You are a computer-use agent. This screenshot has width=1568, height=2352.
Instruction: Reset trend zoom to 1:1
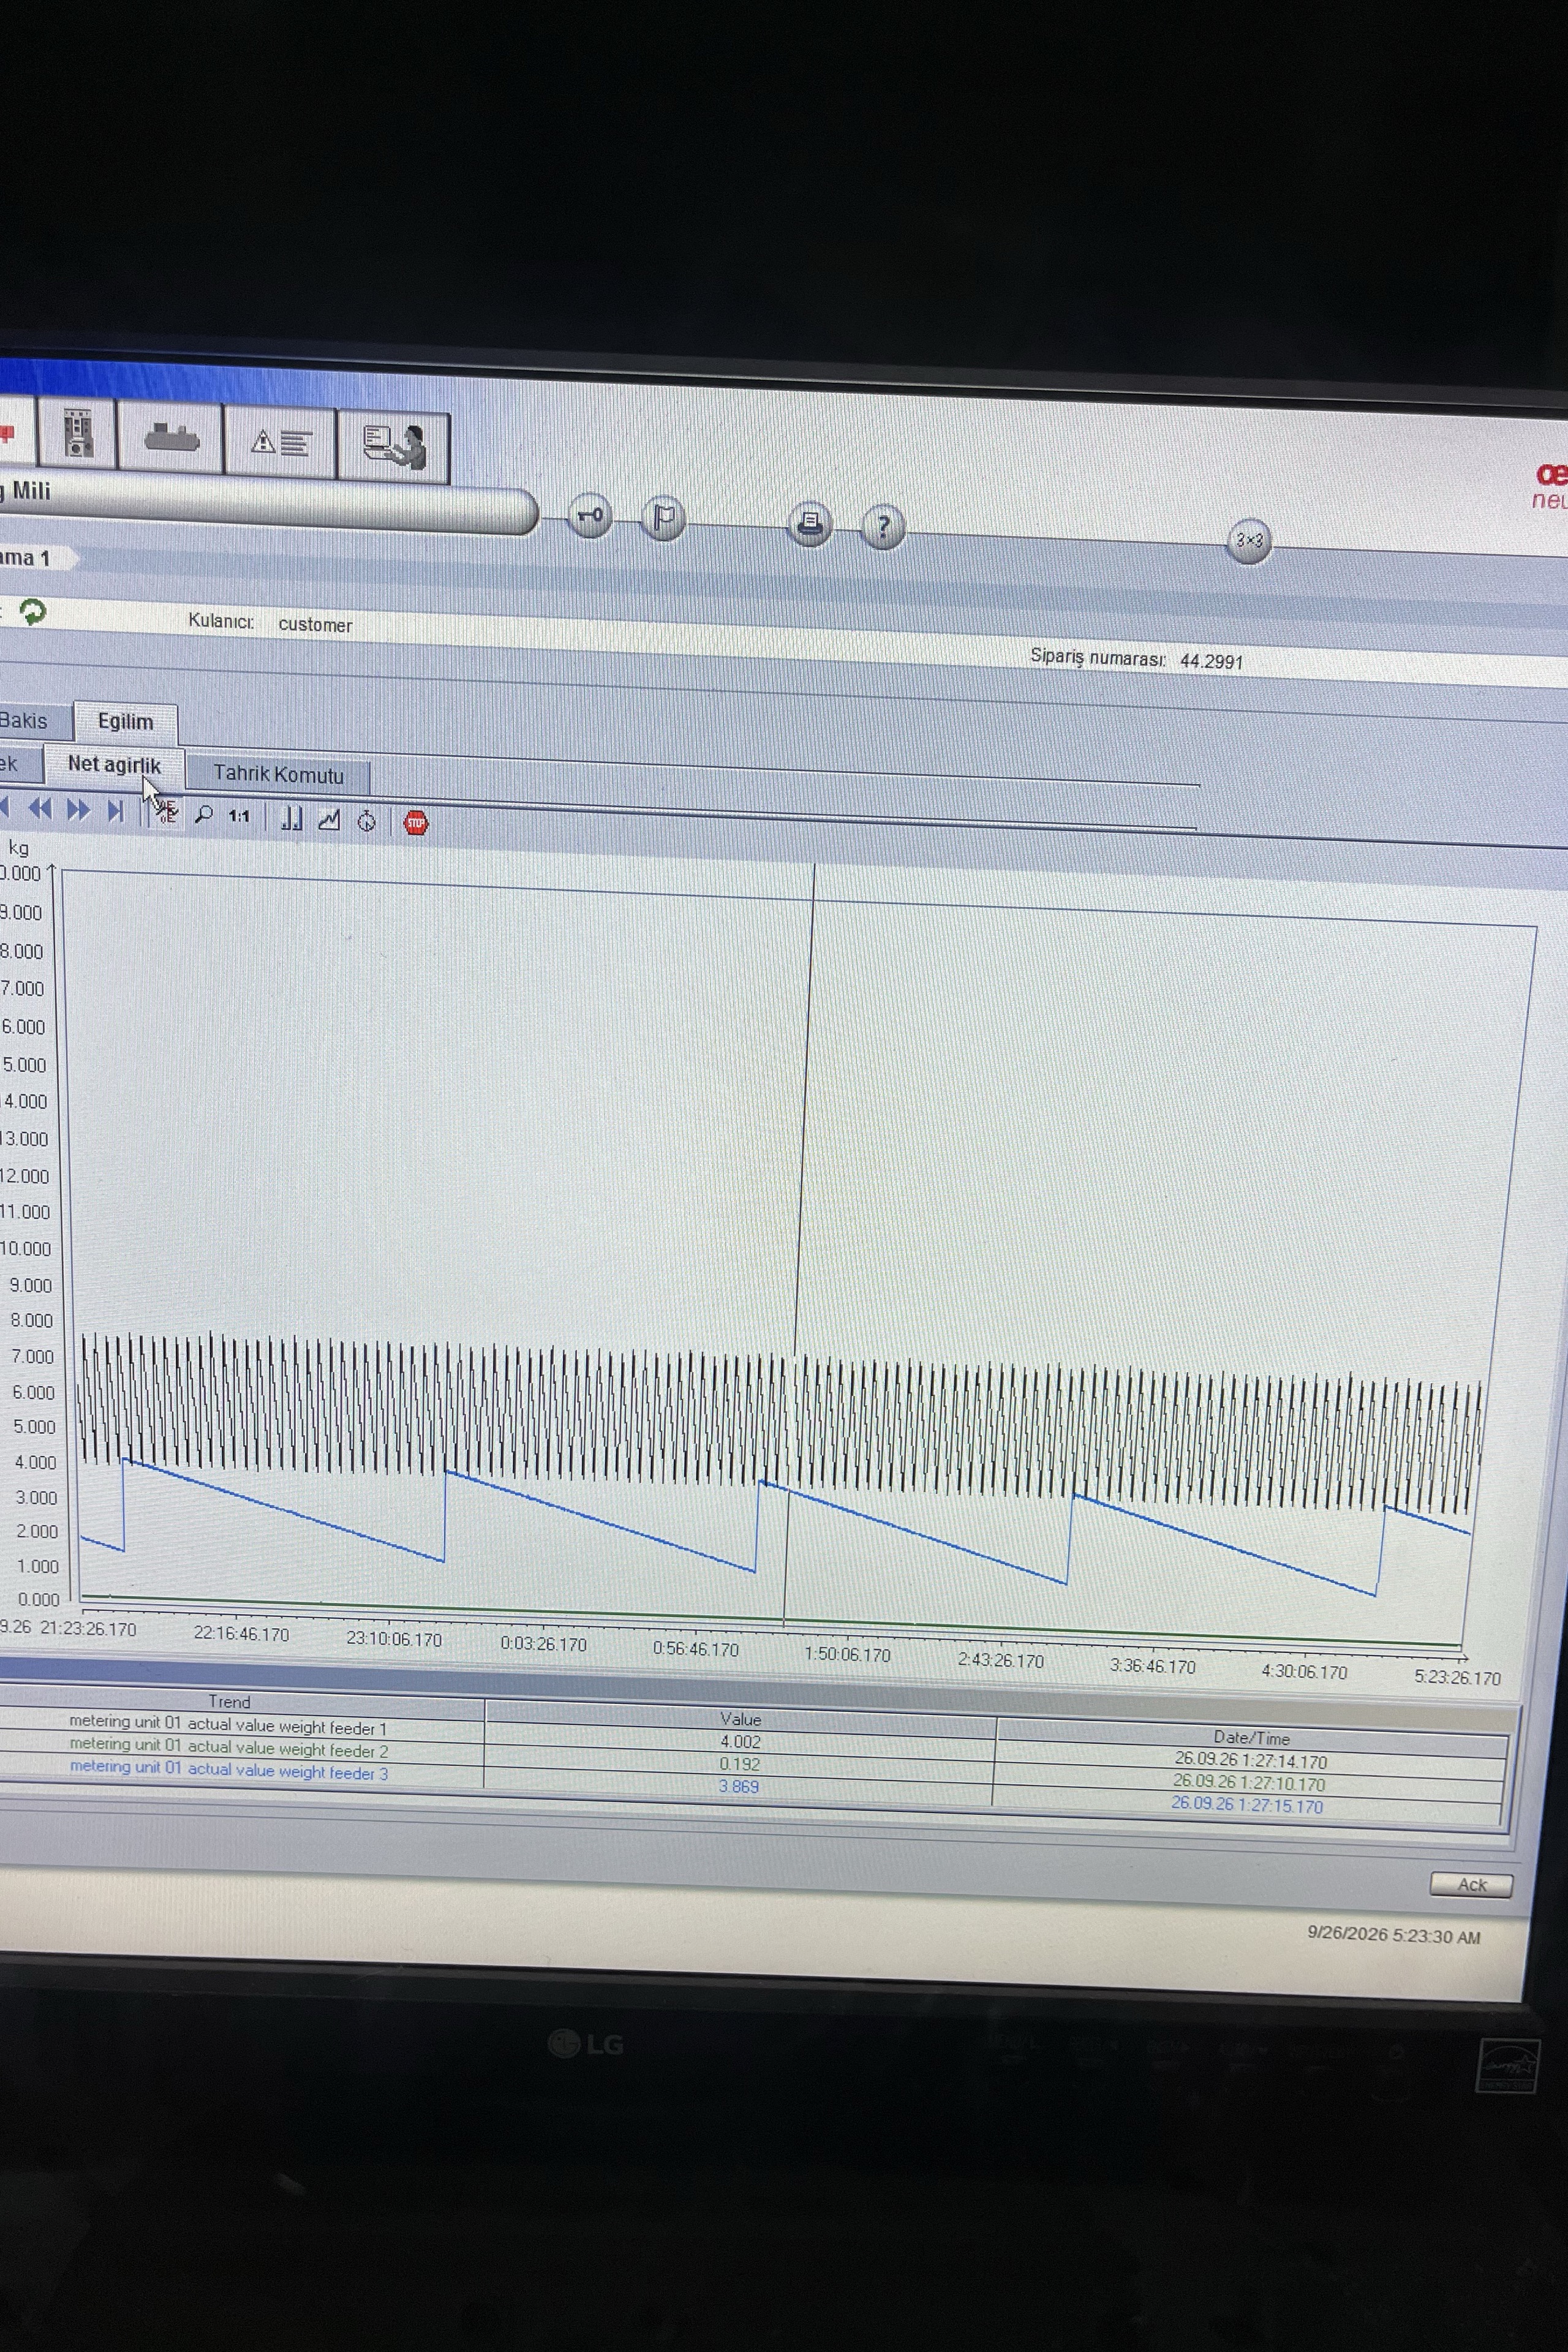coord(239,816)
